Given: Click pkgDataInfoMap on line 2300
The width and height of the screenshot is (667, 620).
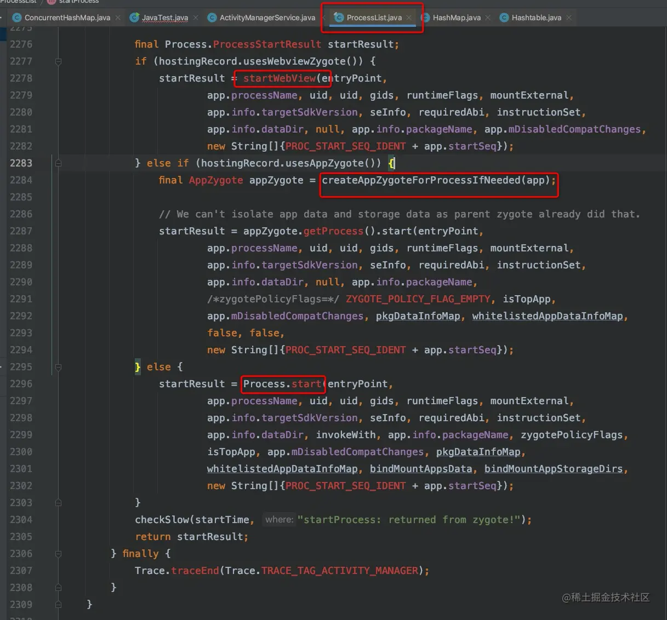Looking at the screenshot, I should [478, 452].
